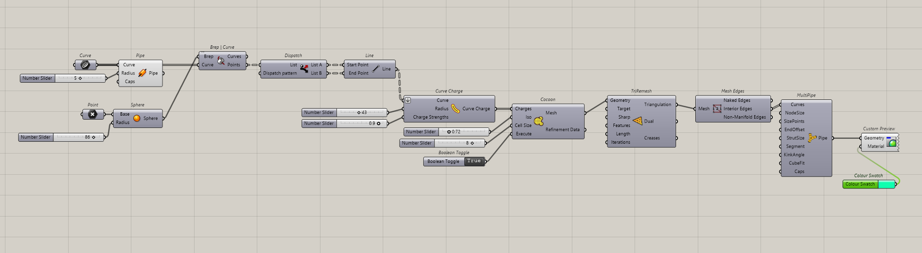Click the Caps input of MultiPipe

[x=800, y=172]
